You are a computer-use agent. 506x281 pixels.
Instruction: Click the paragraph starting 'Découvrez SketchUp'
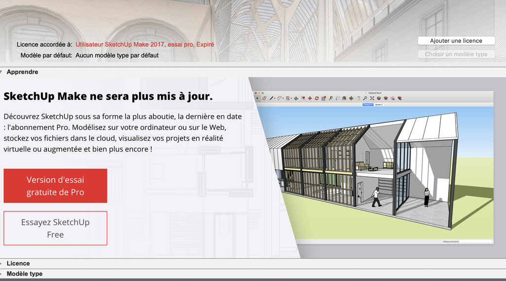point(123,132)
